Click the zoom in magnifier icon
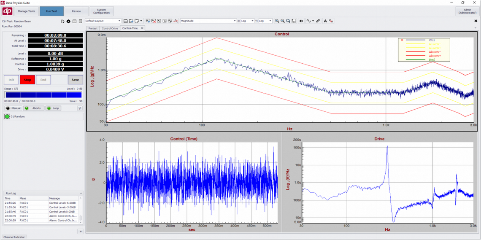The width and height of the screenshot is (481, 240). (x=277, y=21)
